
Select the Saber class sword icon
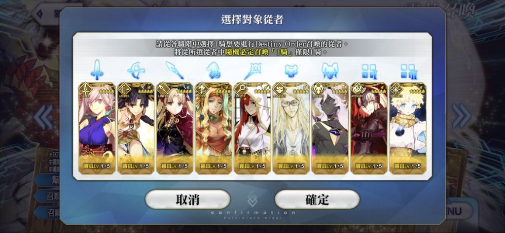(97, 70)
